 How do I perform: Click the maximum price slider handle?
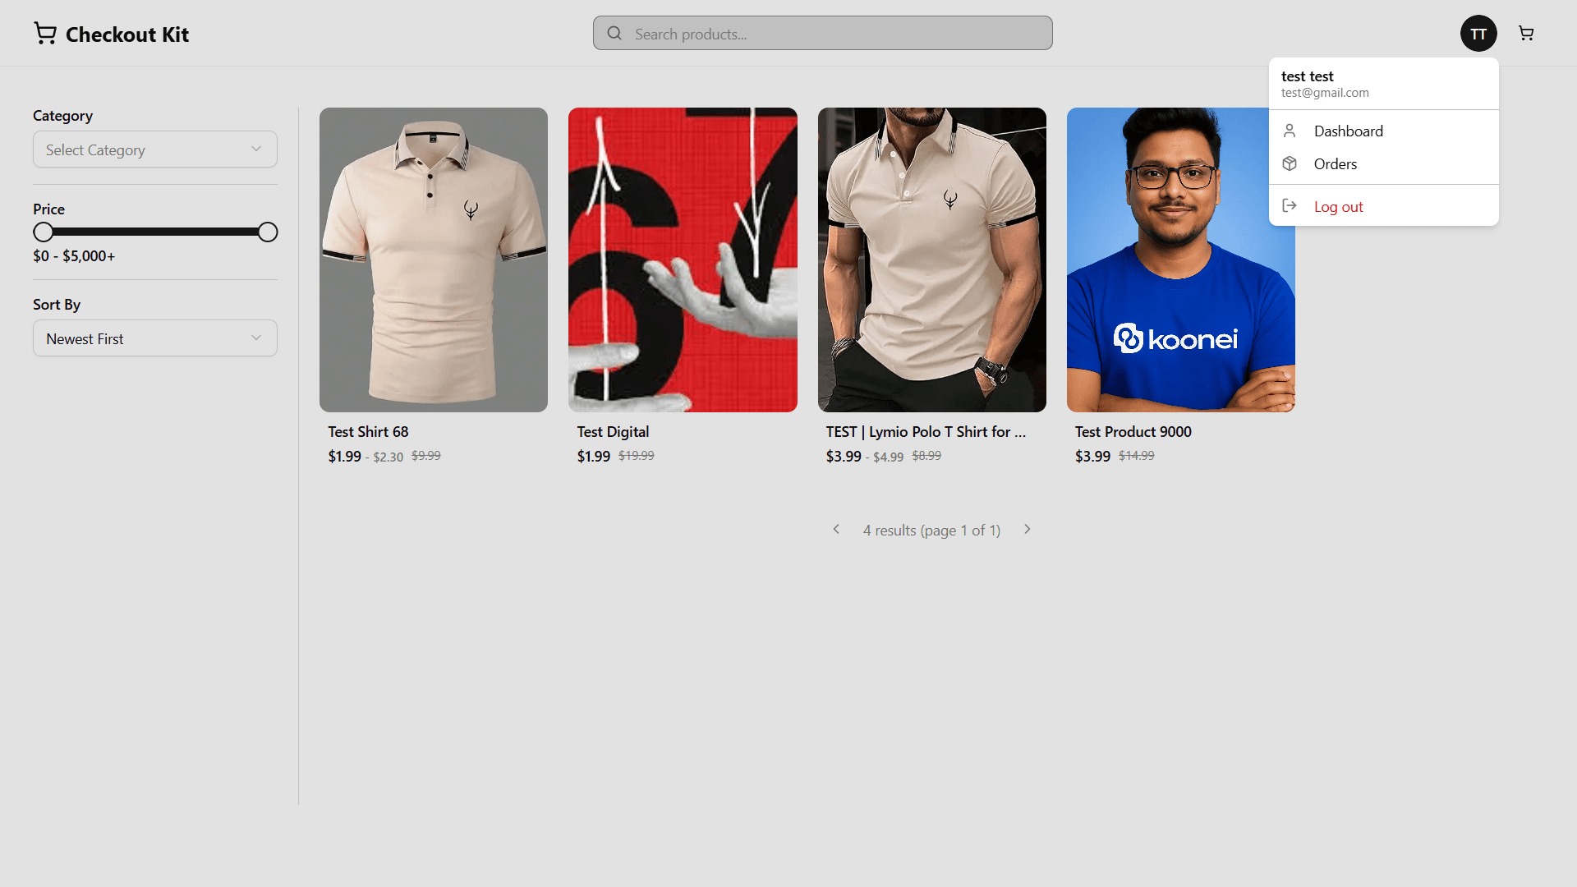click(x=268, y=232)
